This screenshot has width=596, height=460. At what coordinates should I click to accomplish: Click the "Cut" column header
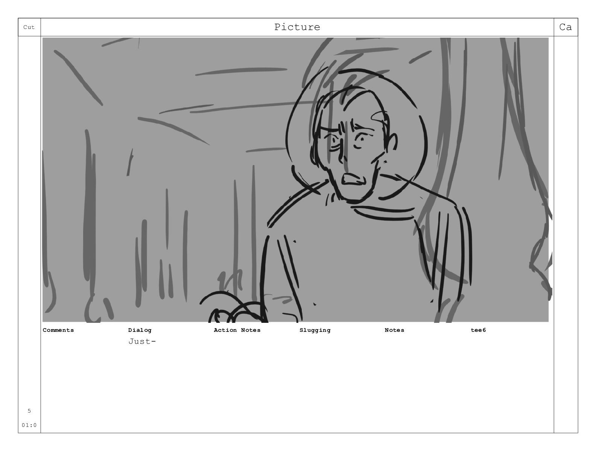29,27
